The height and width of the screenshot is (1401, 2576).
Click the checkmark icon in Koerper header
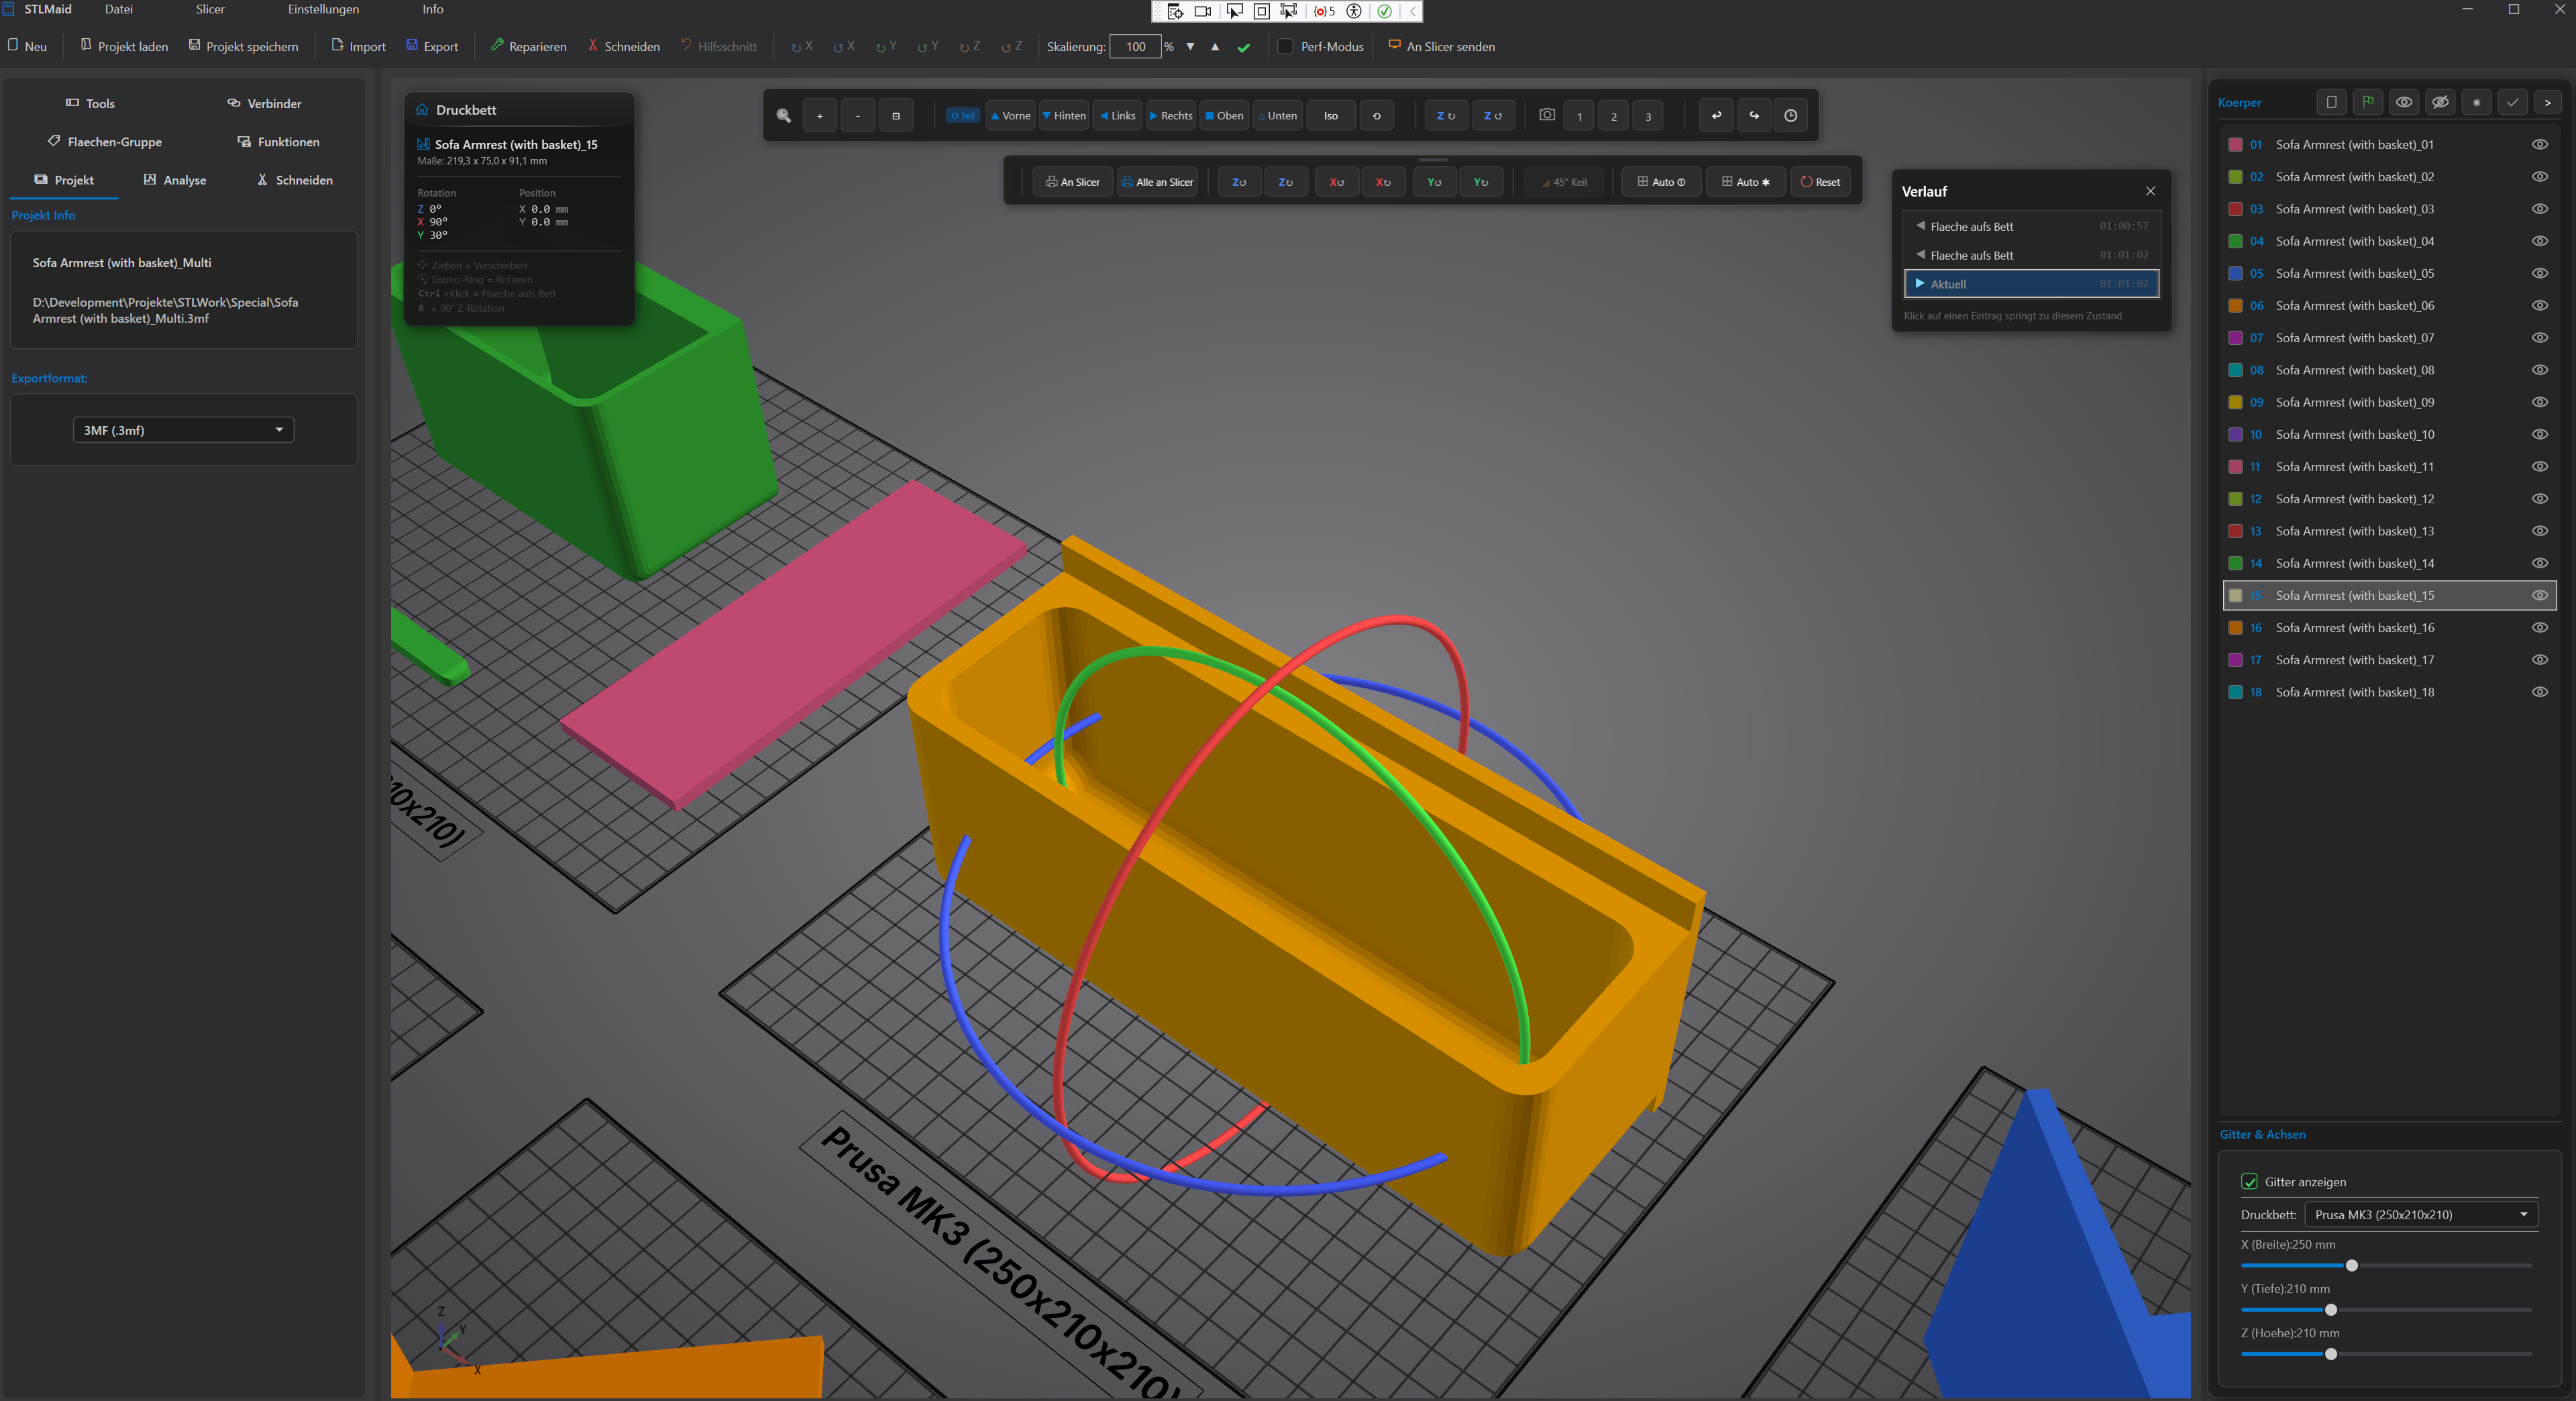point(2512,102)
